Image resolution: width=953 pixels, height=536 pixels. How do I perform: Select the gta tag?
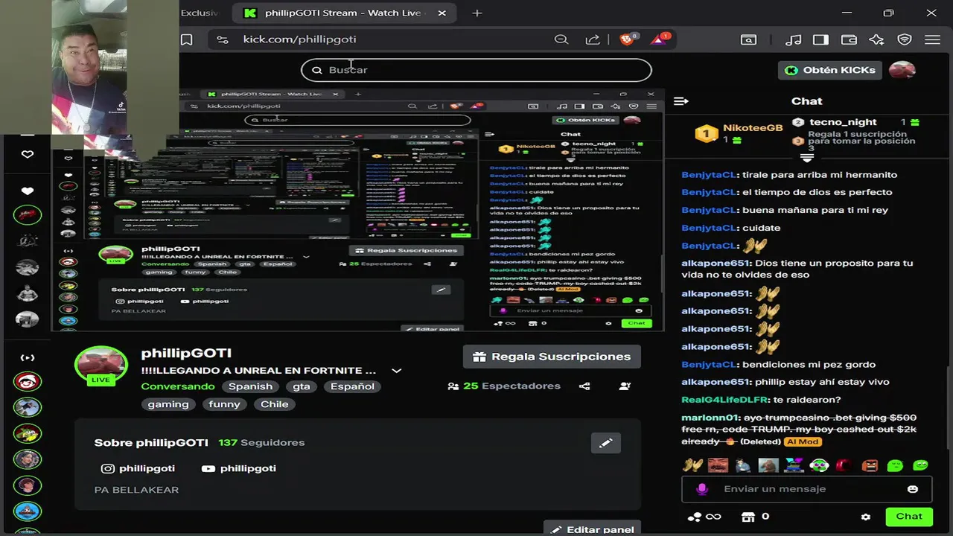(x=302, y=386)
